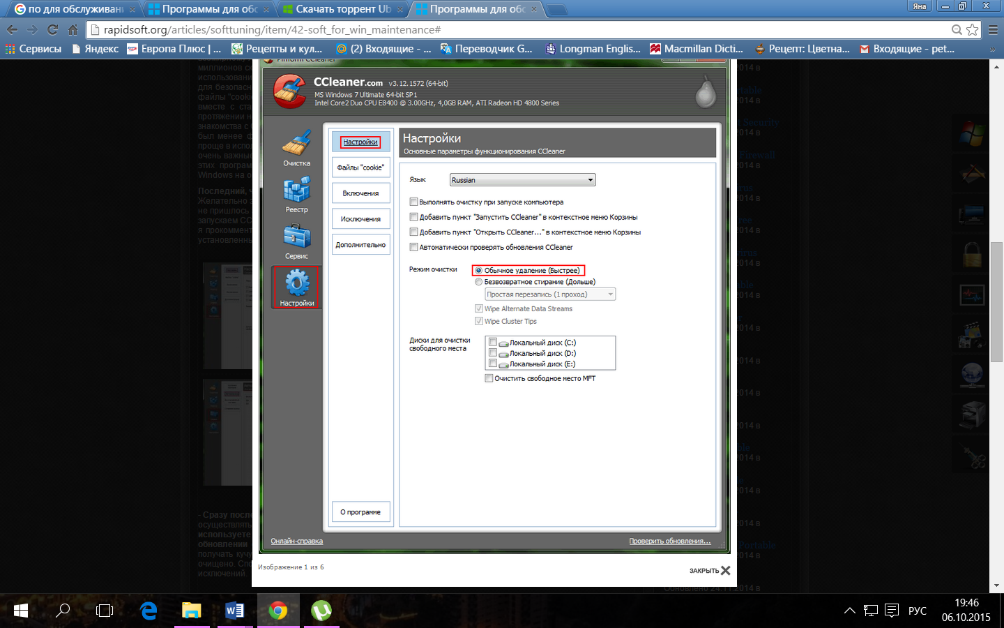Screen dimensions: 1004x628
Task: Check Локальный диск (C:) checkbox
Action: coord(493,342)
